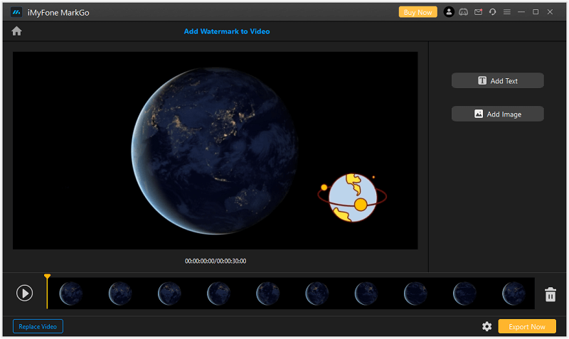569x339 pixels.
Task: Select the planet image watermark on preview
Action: coord(352,198)
